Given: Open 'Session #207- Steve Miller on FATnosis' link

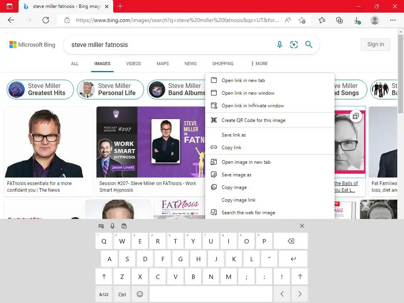Looking at the screenshot, I should click(x=148, y=187).
